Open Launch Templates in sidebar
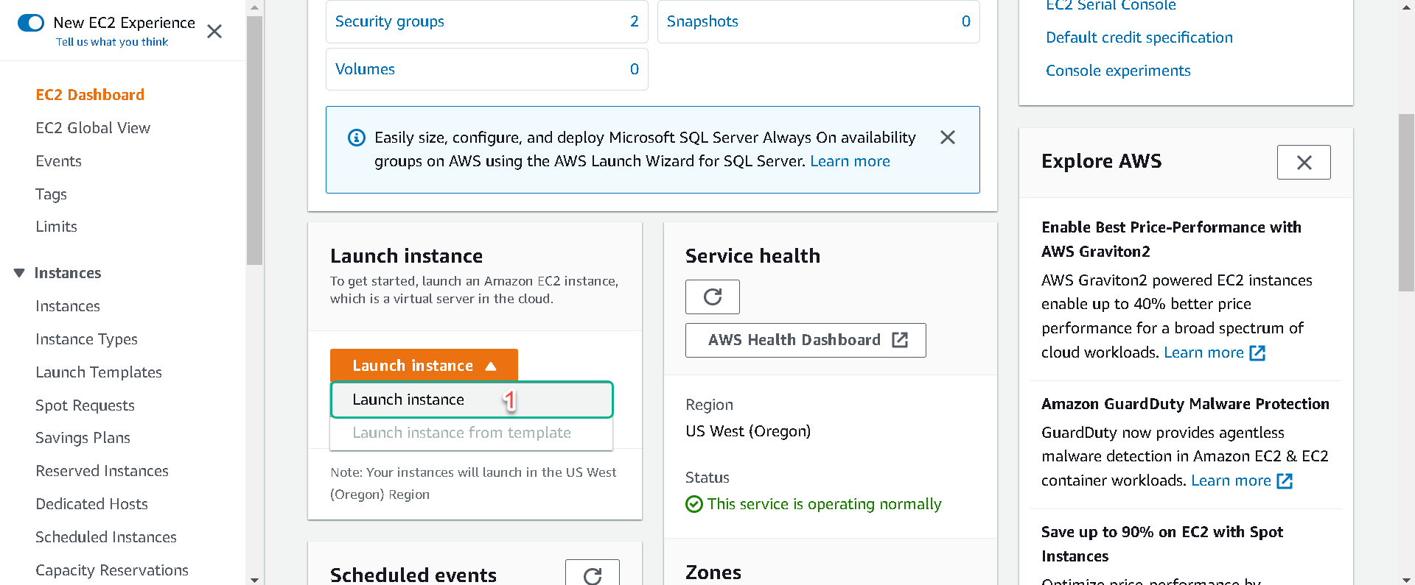This screenshot has height=585, width=1415. (x=99, y=372)
